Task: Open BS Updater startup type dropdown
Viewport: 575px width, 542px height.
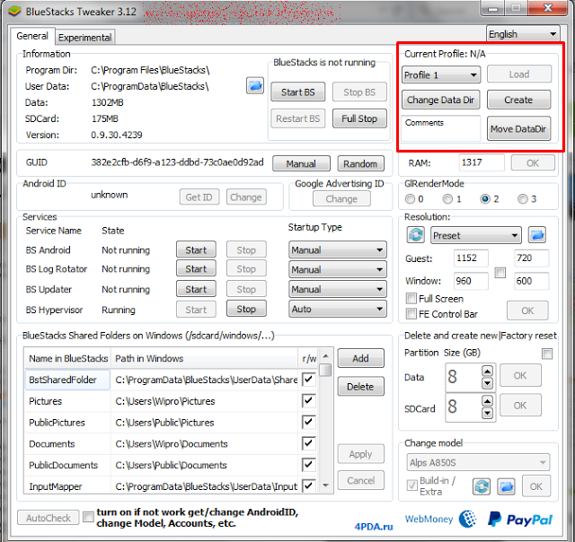Action: [338, 289]
